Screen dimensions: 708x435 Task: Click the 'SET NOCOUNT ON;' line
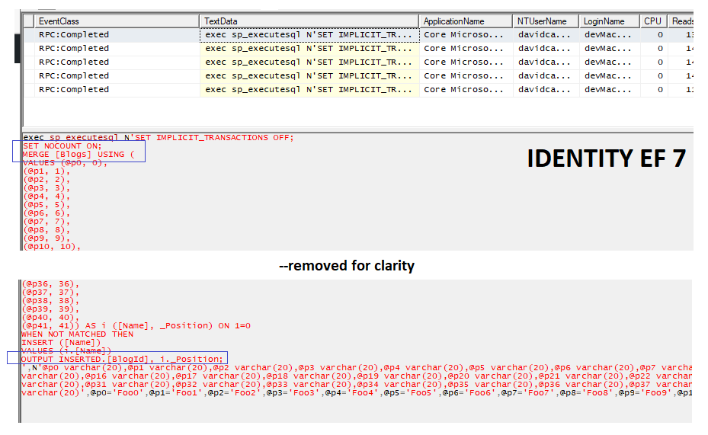click(x=62, y=146)
